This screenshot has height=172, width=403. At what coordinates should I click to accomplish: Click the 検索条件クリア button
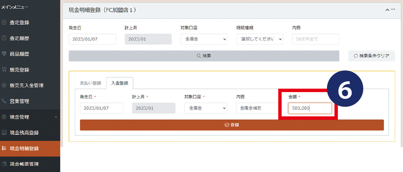pos(371,56)
